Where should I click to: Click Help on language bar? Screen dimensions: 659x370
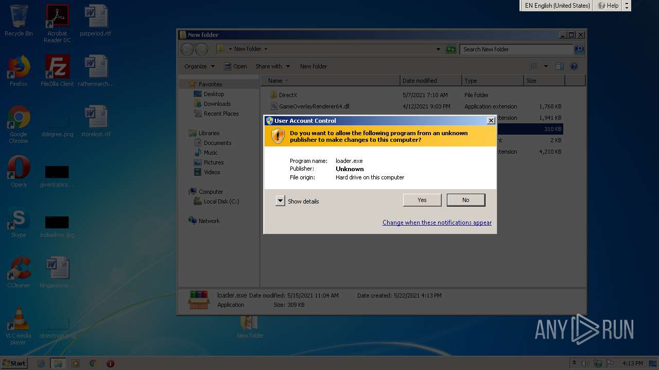(608, 6)
